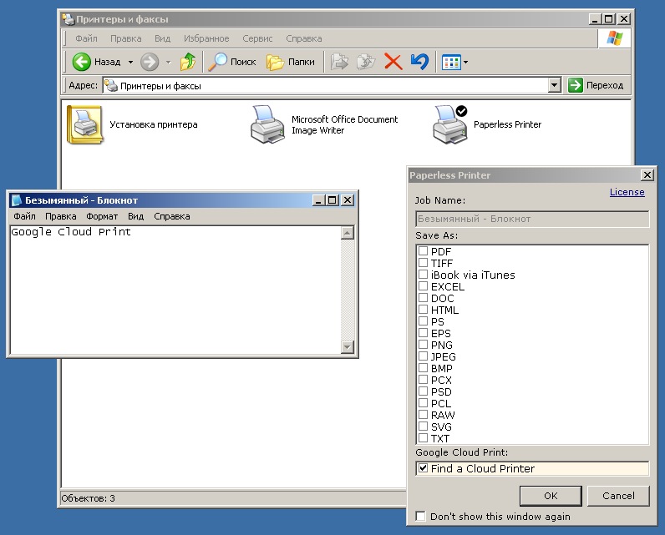This screenshot has height=535, width=665.
Task: Expand the address bar dropdown
Action: (555, 85)
